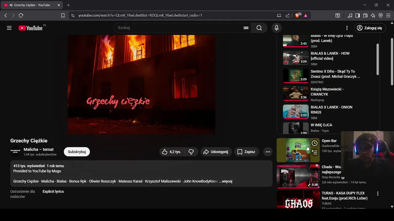394x221 pixels.
Task: Open the HOW video thumbnail 3:09 by SBM
Action: (295, 58)
